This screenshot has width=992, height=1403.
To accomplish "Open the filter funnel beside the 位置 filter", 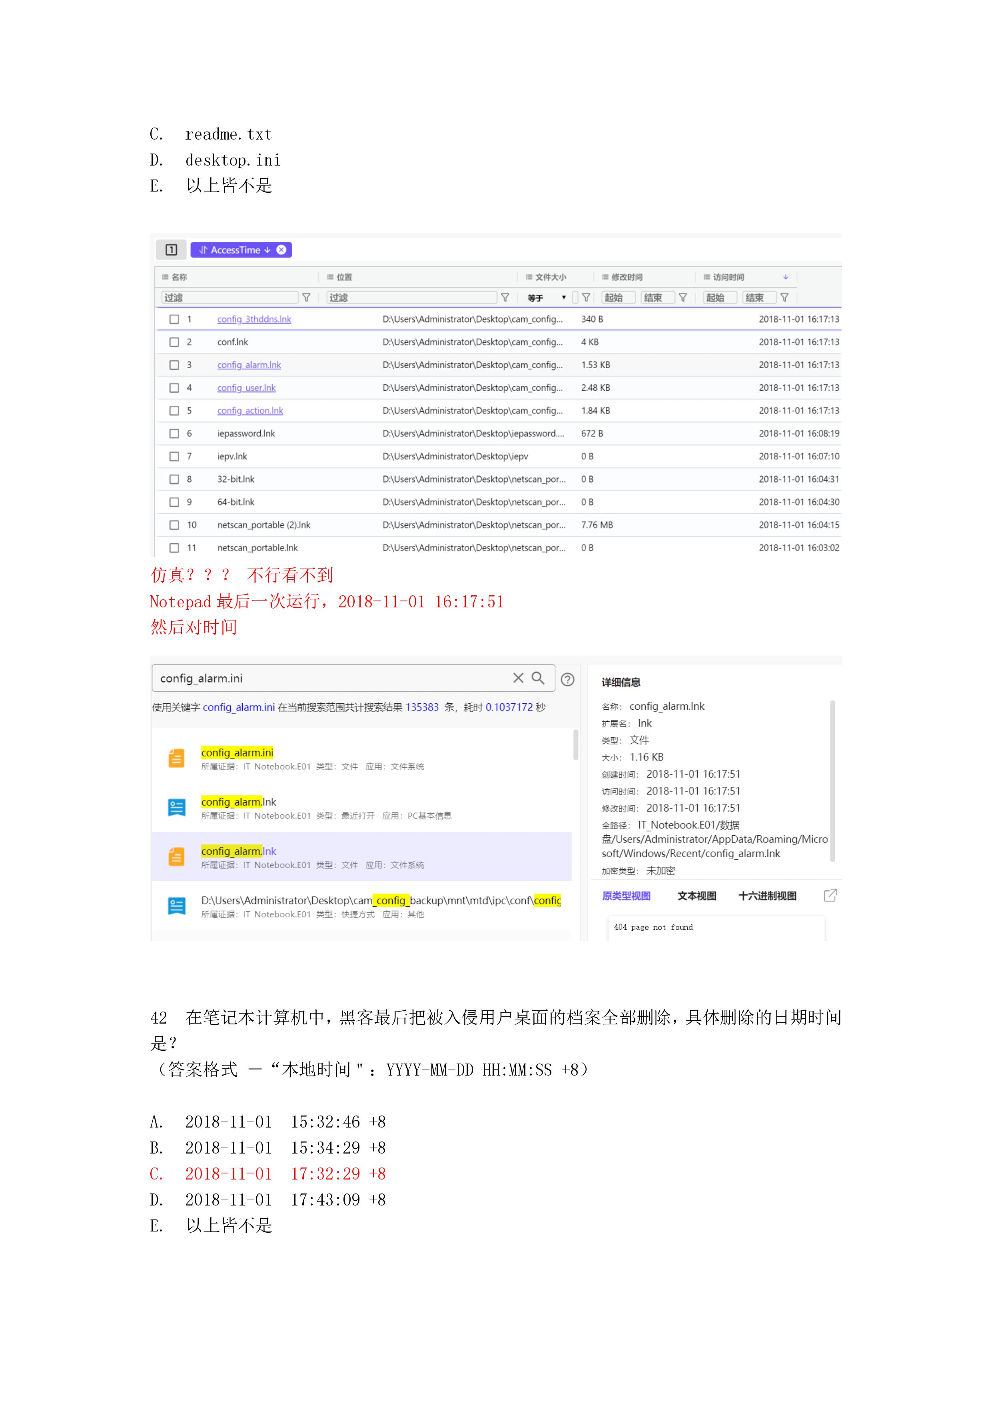I will (x=505, y=297).
